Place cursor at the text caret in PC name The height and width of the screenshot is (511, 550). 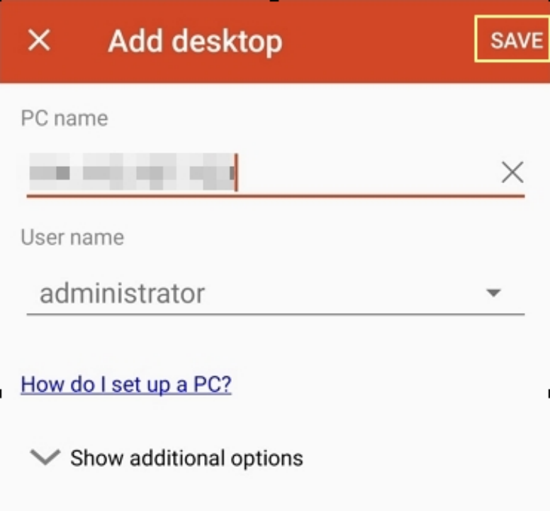tap(237, 172)
